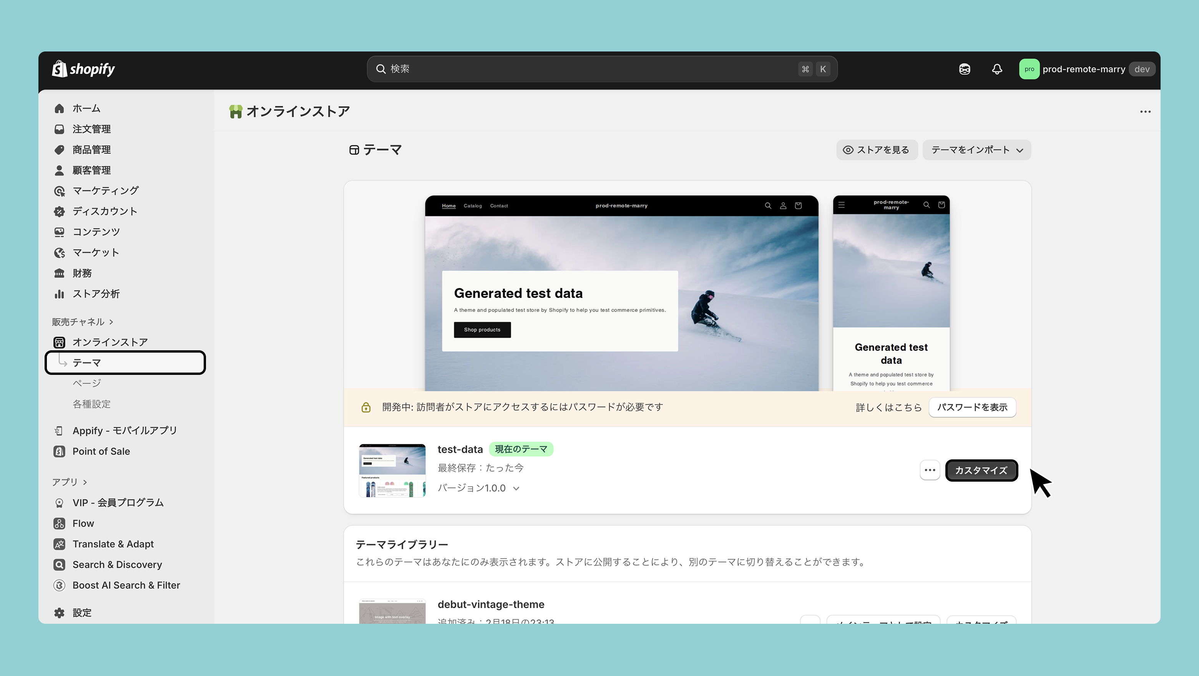This screenshot has height=676, width=1199.
Task: Open マーケティング in the sidebar
Action: (105, 191)
